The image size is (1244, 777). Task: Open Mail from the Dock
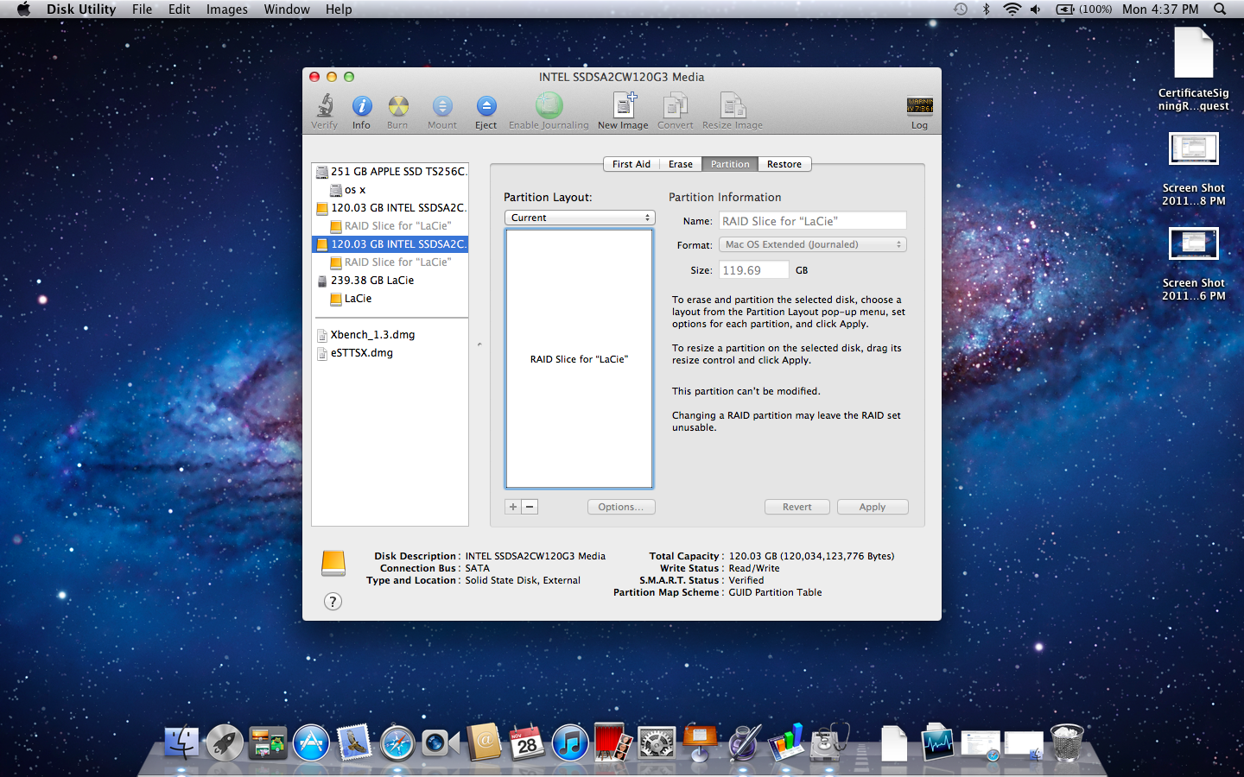pyautogui.click(x=354, y=742)
